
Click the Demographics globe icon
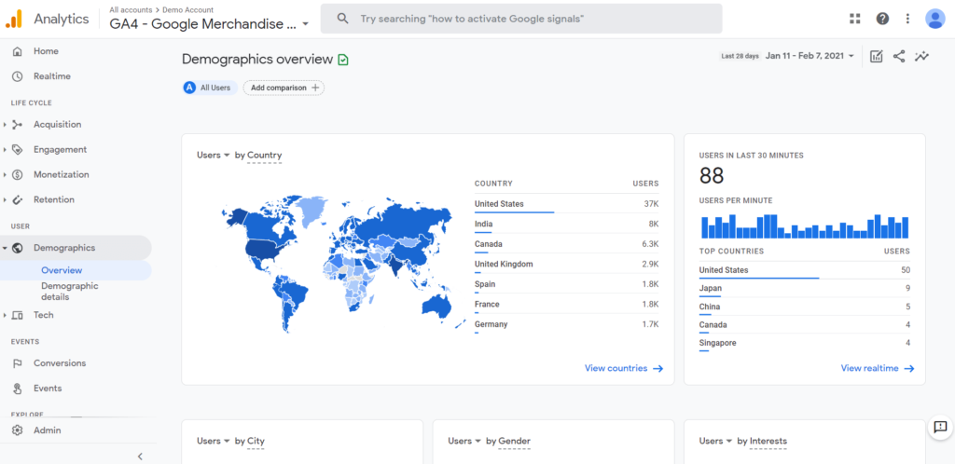(x=17, y=248)
